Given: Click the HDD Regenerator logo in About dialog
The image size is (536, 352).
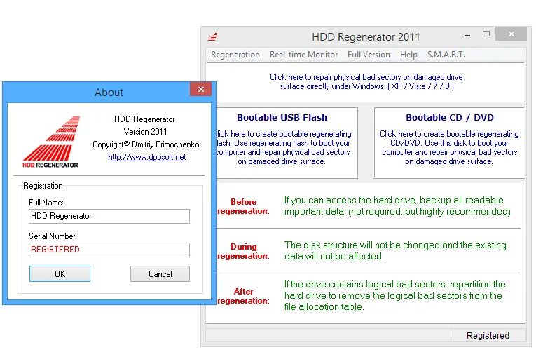Looking at the screenshot, I should click(x=51, y=142).
